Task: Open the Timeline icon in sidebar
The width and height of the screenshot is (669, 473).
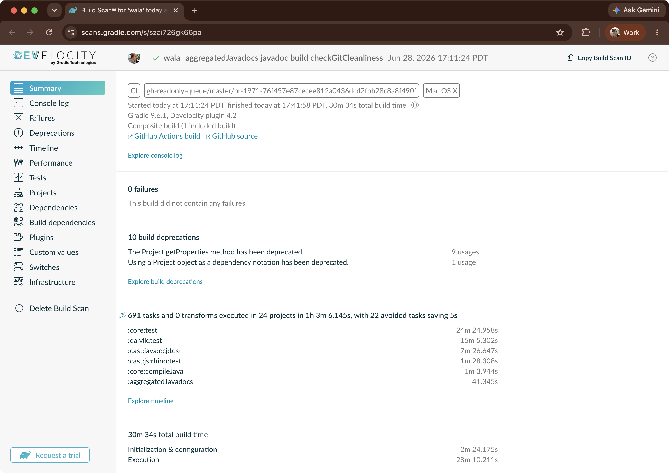Action: click(18, 148)
